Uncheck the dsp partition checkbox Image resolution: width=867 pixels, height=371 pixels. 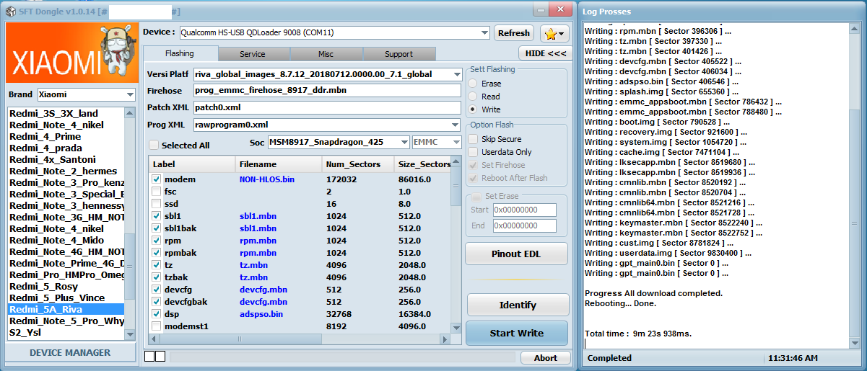[x=157, y=313]
